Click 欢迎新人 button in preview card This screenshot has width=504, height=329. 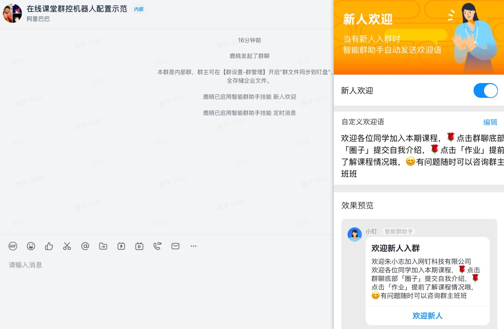point(427,316)
